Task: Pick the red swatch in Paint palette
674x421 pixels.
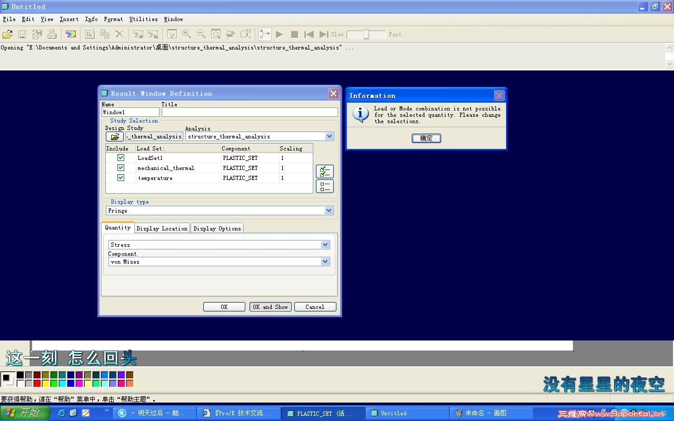Action: point(37,383)
